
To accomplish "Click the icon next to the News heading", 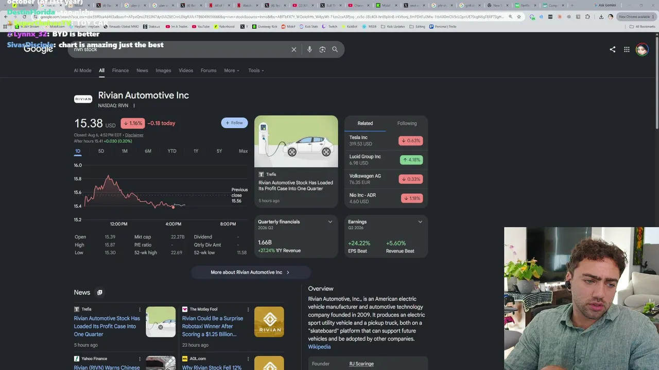I will point(100,292).
